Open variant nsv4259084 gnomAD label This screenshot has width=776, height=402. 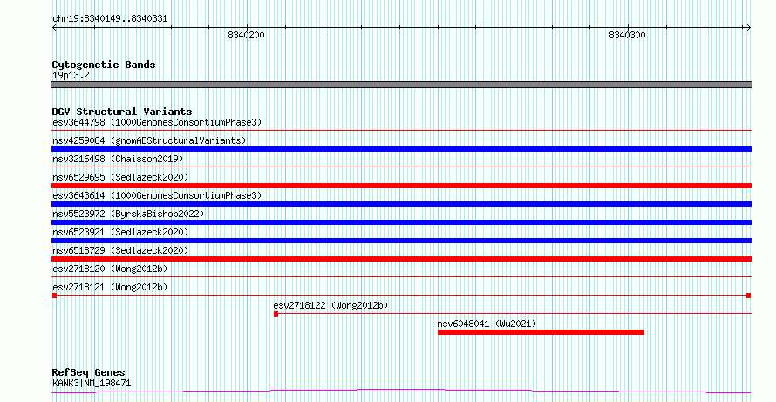149,140
